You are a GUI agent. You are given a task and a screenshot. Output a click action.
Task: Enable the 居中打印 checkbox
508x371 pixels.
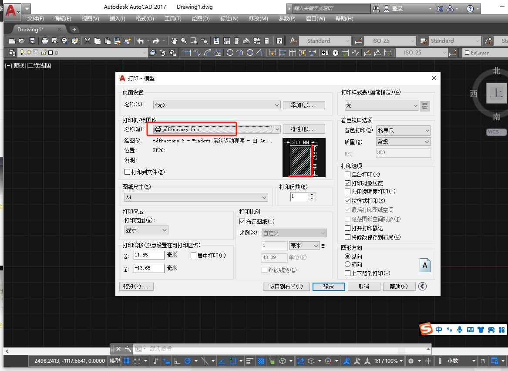click(x=193, y=256)
